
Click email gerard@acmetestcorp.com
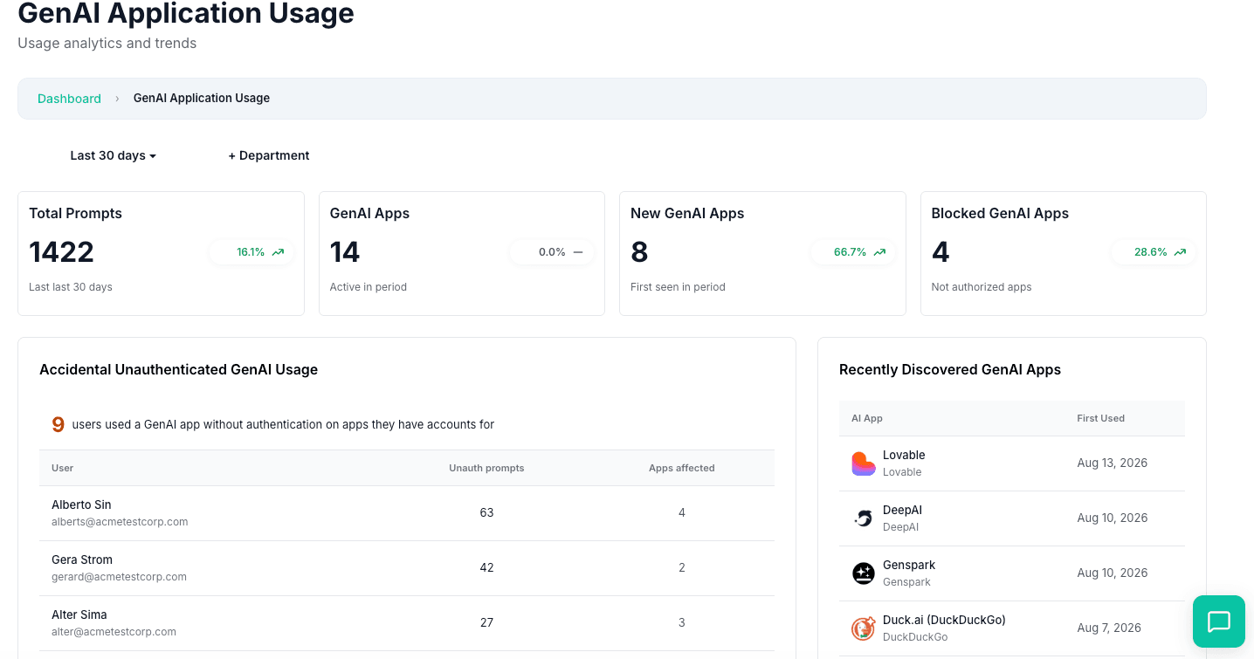pos(119,577)
